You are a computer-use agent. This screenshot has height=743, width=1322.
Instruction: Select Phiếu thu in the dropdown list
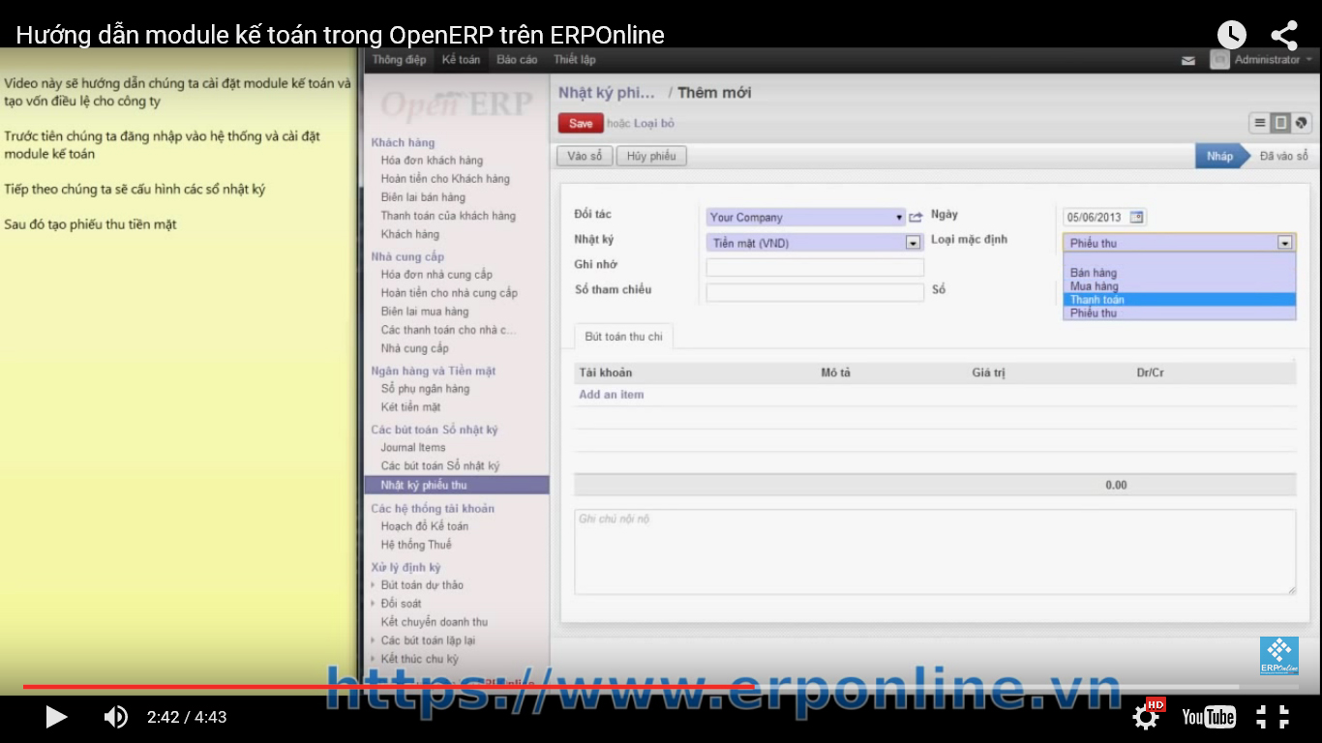[1179, 313]
